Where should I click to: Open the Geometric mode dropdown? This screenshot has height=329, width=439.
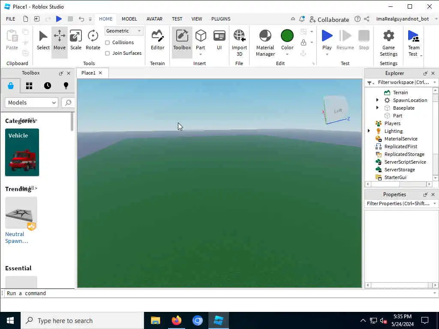(x=124, y=31)
